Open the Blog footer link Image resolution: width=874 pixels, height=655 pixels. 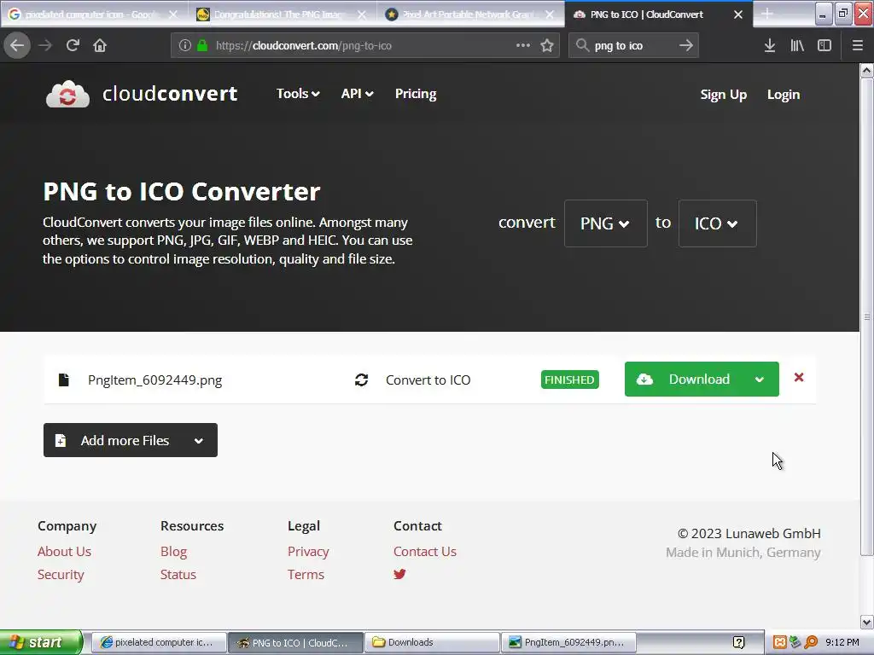click(173, 552)
